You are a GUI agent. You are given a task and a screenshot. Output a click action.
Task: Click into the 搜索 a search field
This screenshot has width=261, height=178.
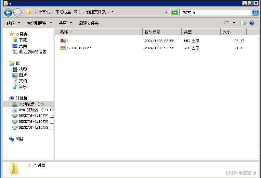pyautogui.click(x=215, y=12)
